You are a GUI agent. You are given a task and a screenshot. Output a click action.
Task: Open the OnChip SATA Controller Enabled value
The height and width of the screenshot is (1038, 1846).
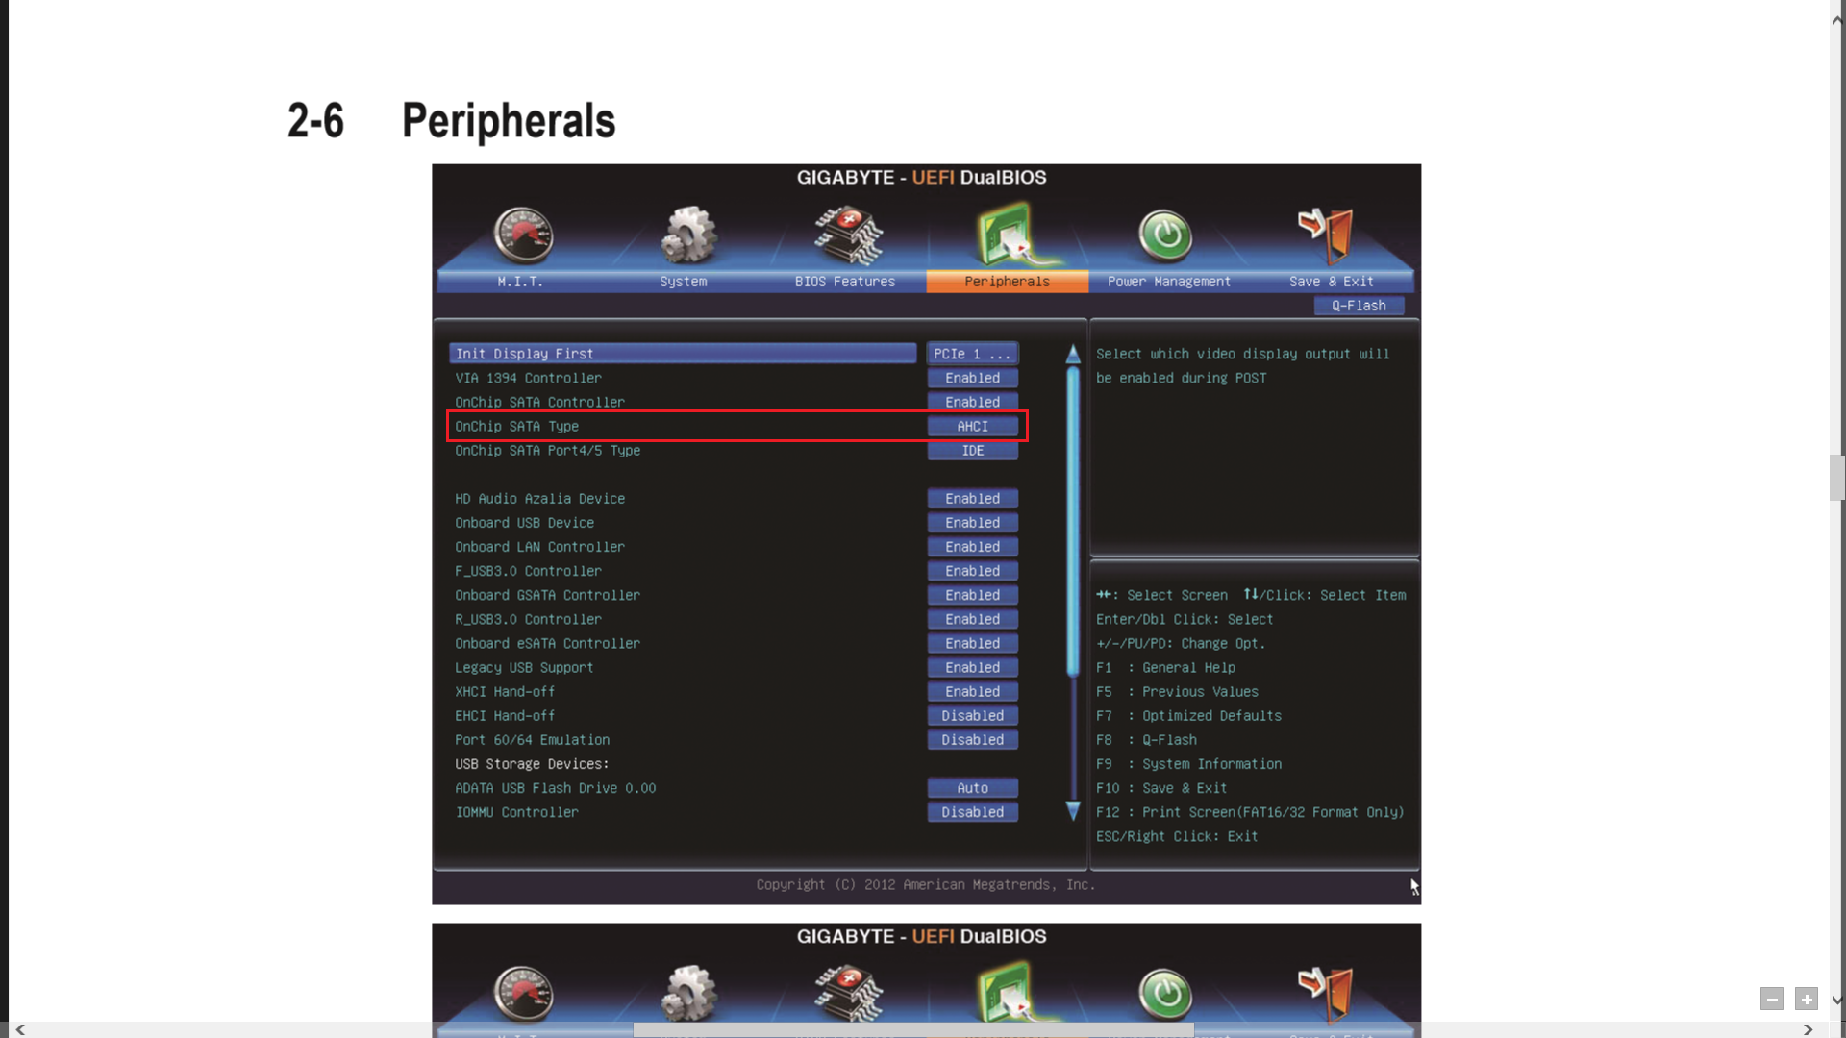pyautogui.click(x=973, y=402)
